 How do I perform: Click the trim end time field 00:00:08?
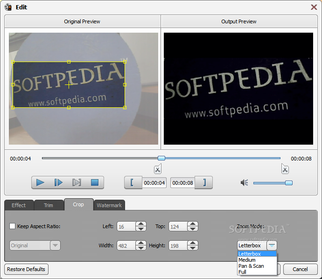pyautogui.click(x=182, y=183)
